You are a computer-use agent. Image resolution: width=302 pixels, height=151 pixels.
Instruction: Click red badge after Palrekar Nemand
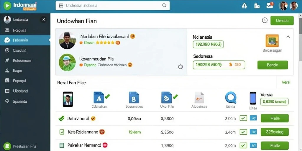[x=105, y=145]
